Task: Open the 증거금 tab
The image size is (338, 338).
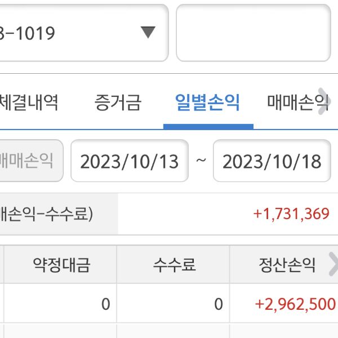Action: (118, 103)
